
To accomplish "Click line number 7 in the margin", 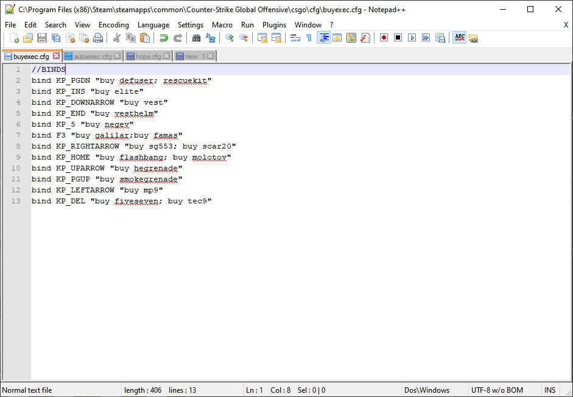I will (18, 135).
